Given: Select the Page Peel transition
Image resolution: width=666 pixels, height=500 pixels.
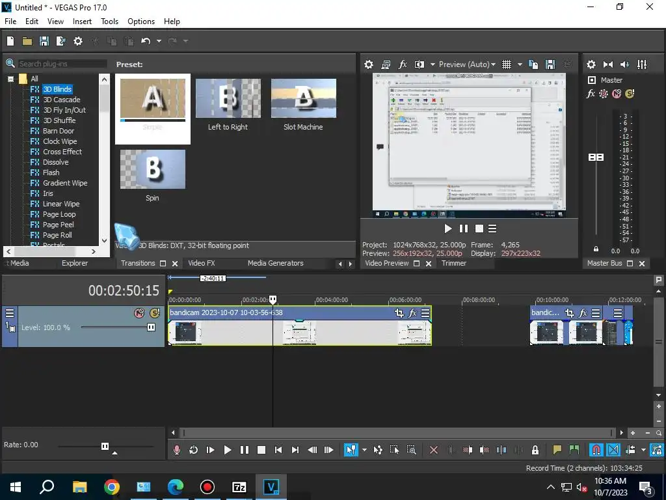Looking at the screenshot, I should [x=58, y=225].
